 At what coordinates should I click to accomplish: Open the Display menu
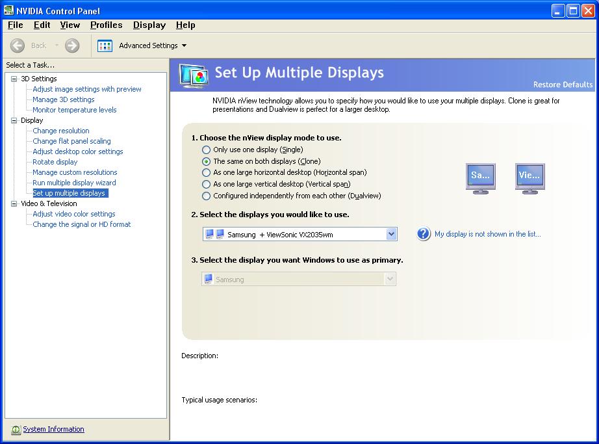[x=149, y=25]
